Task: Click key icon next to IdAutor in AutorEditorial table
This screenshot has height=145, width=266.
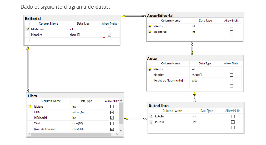Action: point(150,26)
